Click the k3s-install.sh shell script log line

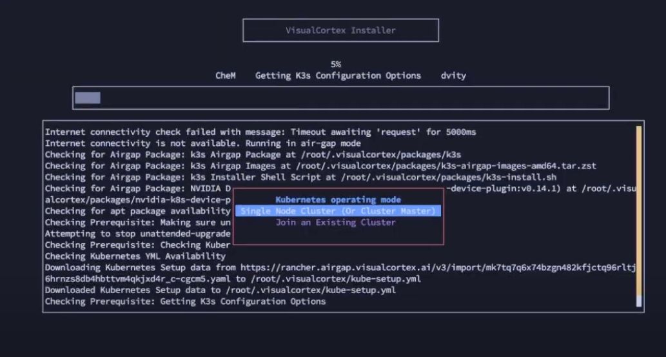(x=300, y=178)
